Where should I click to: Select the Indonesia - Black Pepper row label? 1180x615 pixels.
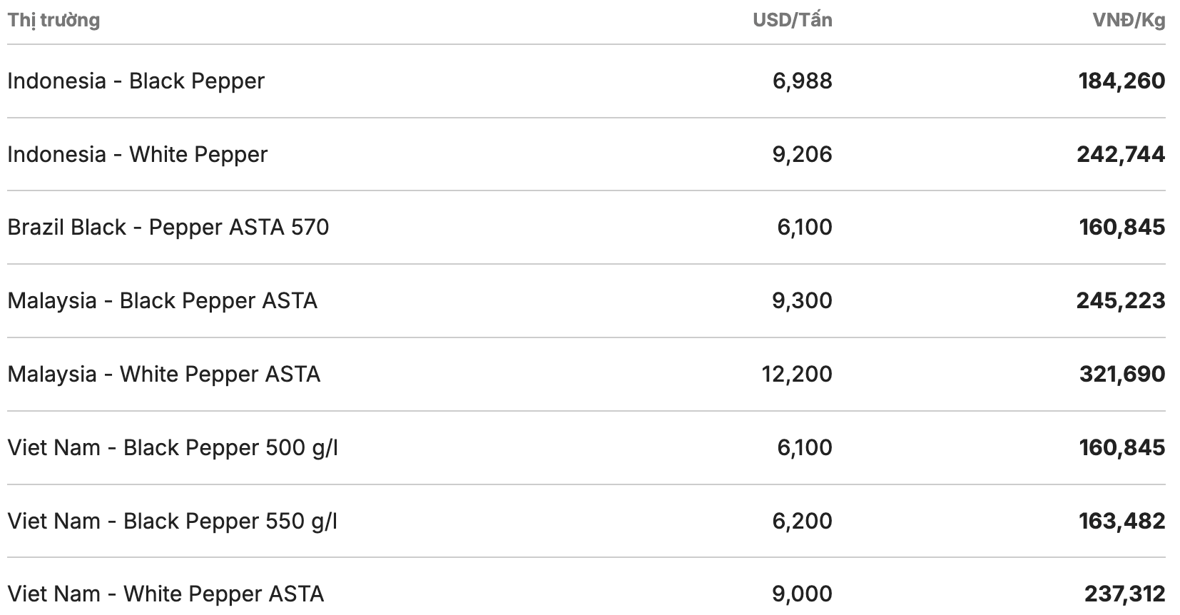(136, 81)
